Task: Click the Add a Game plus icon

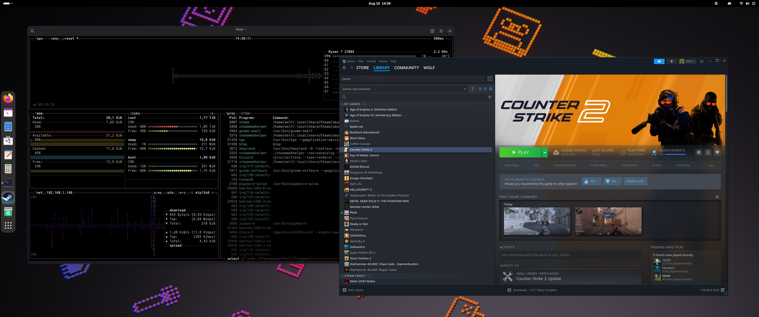Action: [345, 290]
